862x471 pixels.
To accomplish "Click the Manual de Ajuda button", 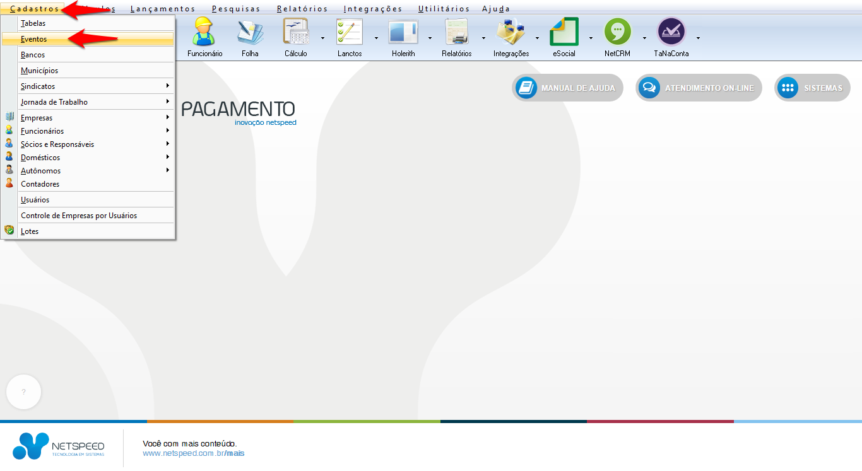I will pyautogui.click(x=567, y=88).
